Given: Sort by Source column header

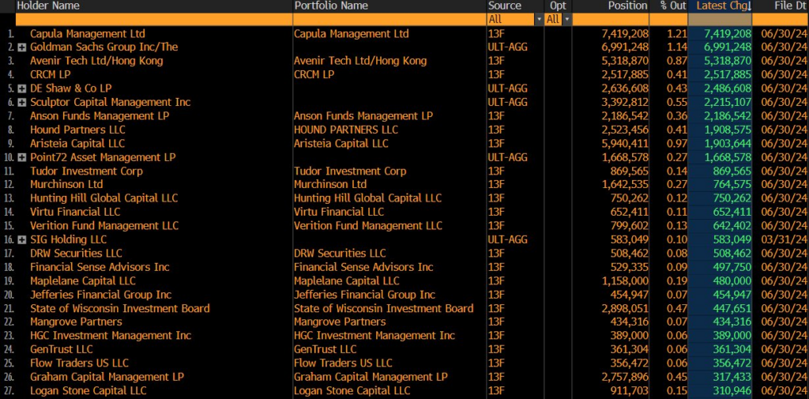Looking at the screenshot, I should 505,6.
